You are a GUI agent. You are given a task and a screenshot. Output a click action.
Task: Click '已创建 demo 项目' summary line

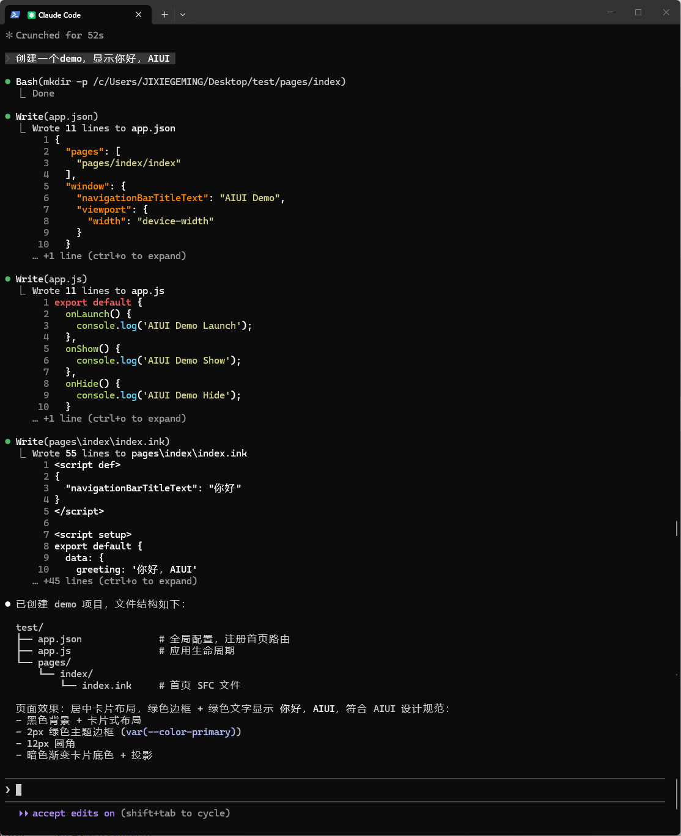pyautogui.click(x=101, y=604)
